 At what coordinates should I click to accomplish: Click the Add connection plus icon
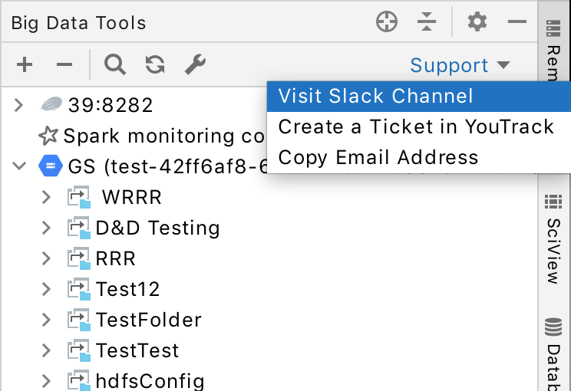coord(25,65)
